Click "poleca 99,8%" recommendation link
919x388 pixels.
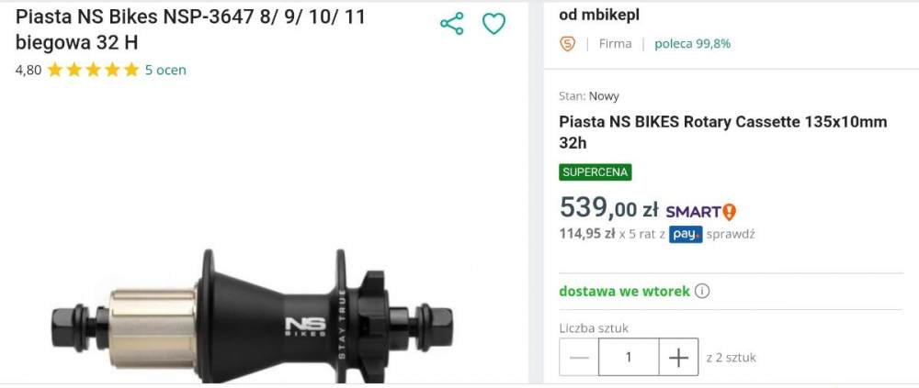[x=692, y=43]
